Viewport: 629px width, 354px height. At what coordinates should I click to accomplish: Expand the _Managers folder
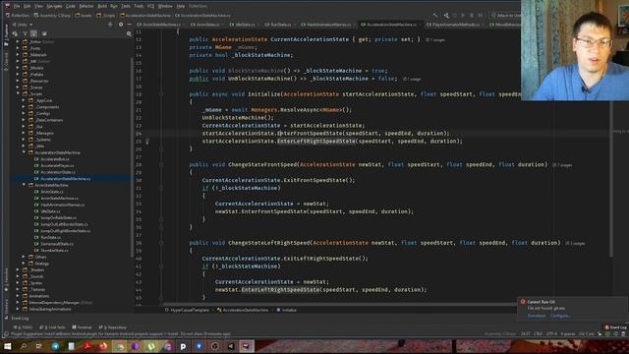click(x=24, y=133)
